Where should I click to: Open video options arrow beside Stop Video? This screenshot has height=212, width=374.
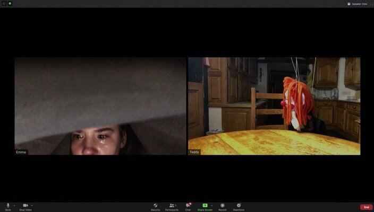(32, 205)
